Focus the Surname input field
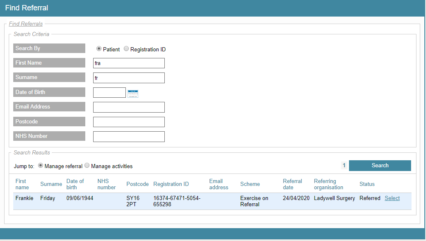426x241 pixels. [x=129, y=78]
